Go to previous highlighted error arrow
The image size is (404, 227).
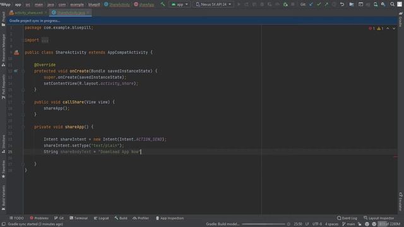(388, 28)
